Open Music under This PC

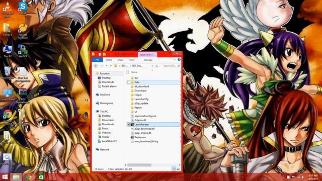point(105,129)
